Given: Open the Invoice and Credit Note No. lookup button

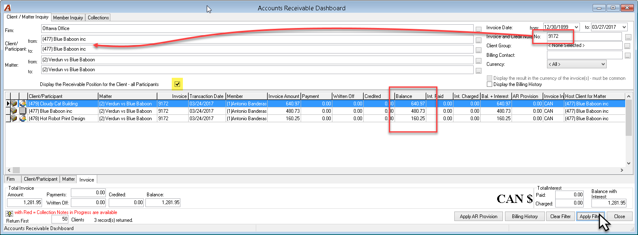Looking at the screenshot, I should (628, 37).
